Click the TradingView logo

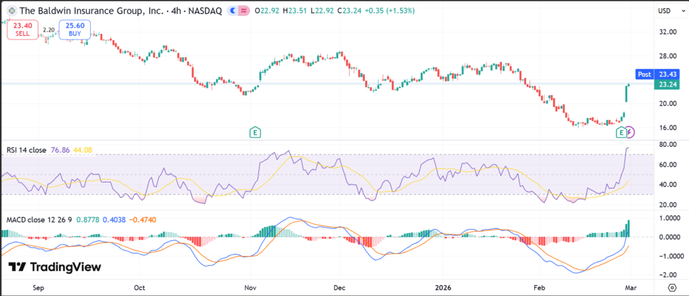point(55,266)
